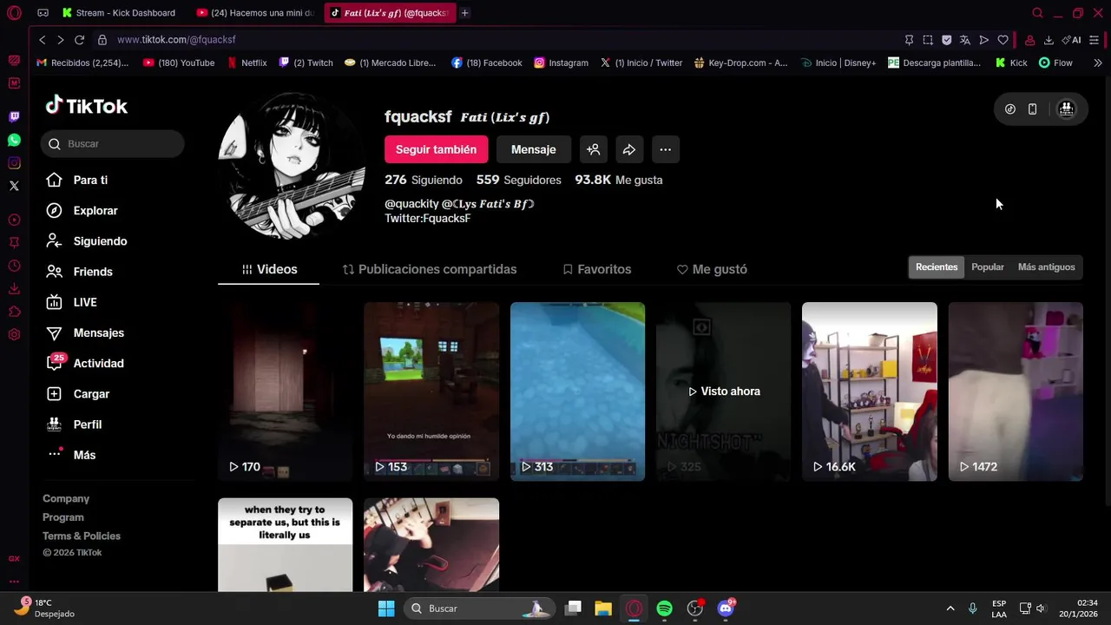Viewport: 1111px width, 625px height.
Task: Reload the TikTok page
Action: pyautogui.click(x=79, y=40)
